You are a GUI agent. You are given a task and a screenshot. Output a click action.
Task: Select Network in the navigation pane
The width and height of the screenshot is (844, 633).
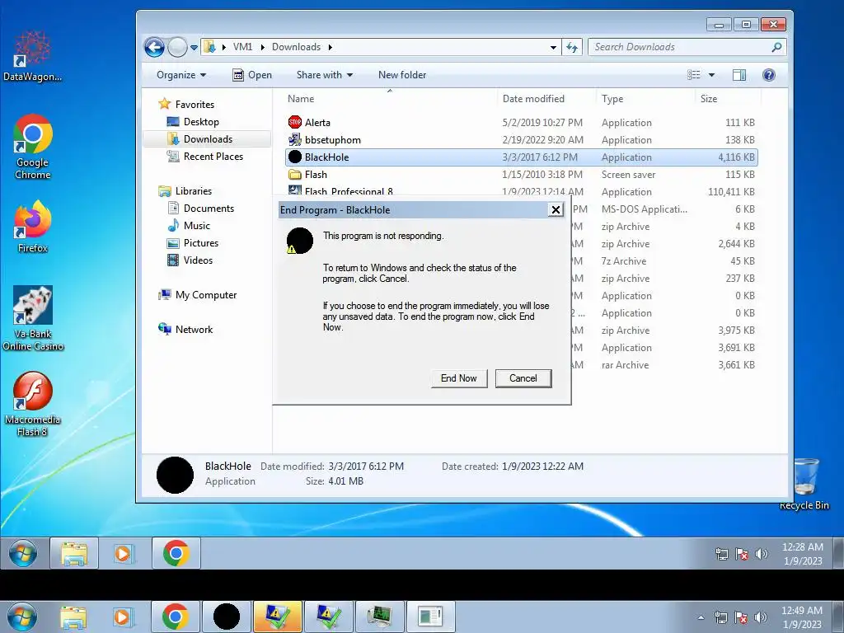point(185,330)
